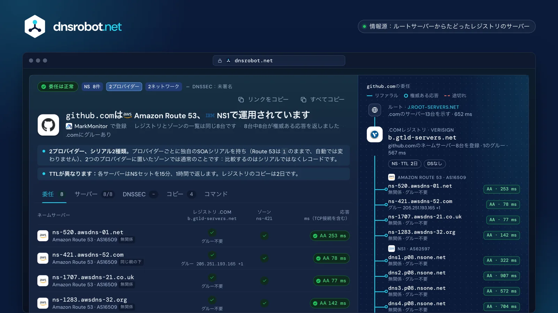This screenshot has width=558, height=313.
Task: Click the AWS icon for ns-520.awsdns-01.net row
Action: (x=43, y=236)
